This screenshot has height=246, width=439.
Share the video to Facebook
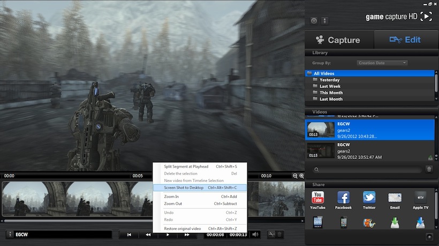[x=343, y=200]
